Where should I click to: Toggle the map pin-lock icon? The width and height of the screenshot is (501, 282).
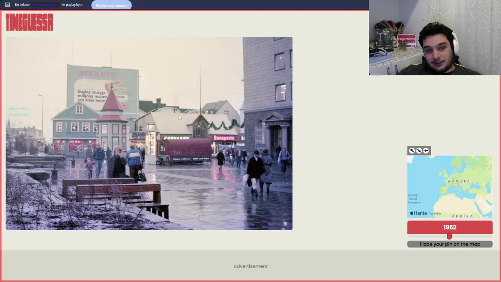point(426,150)
